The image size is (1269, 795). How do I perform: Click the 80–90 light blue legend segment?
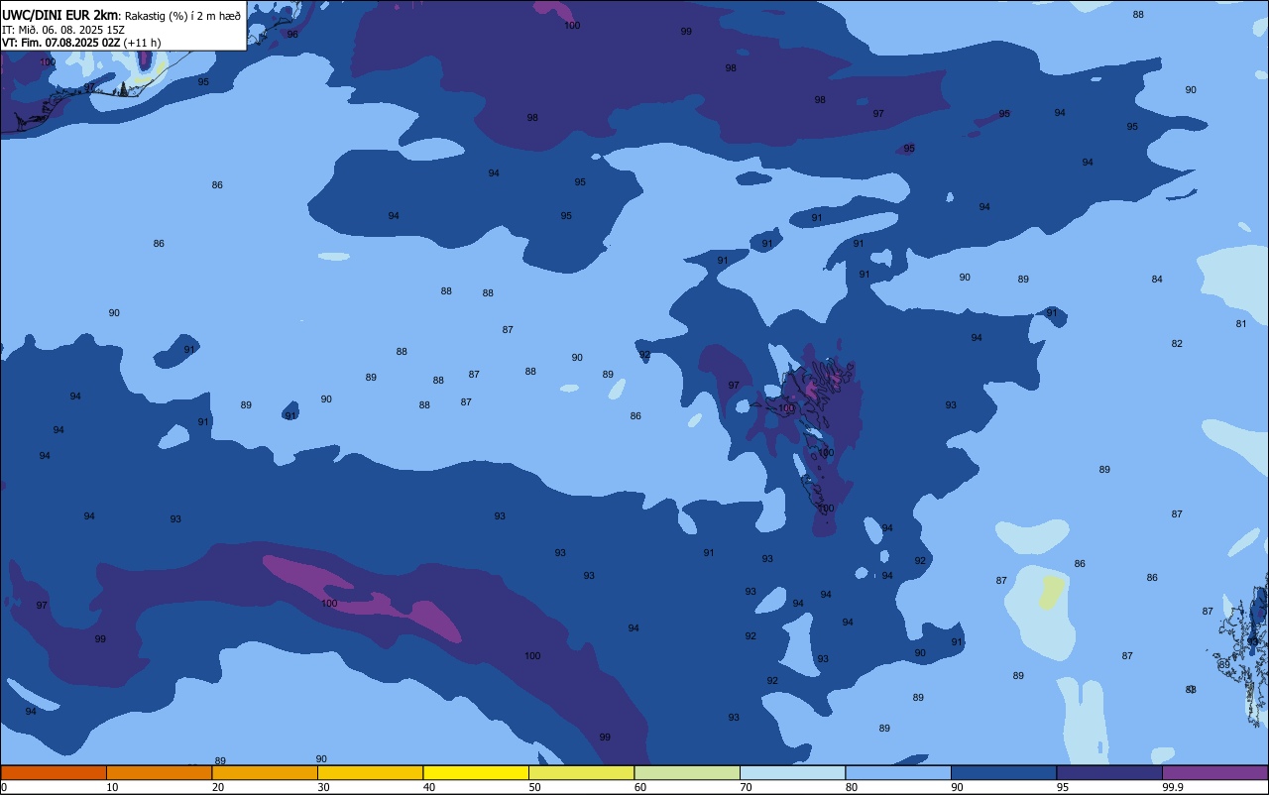point(898,772)
